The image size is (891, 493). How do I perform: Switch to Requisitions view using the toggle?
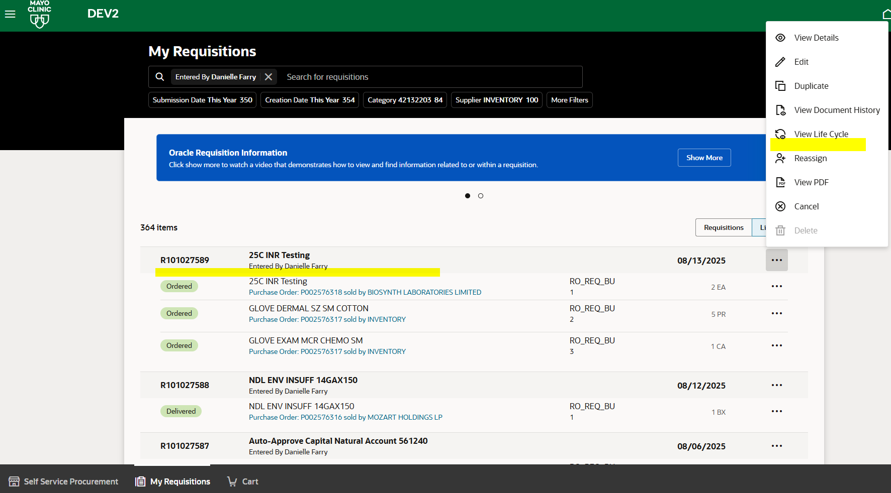click(x=724, y=227)
